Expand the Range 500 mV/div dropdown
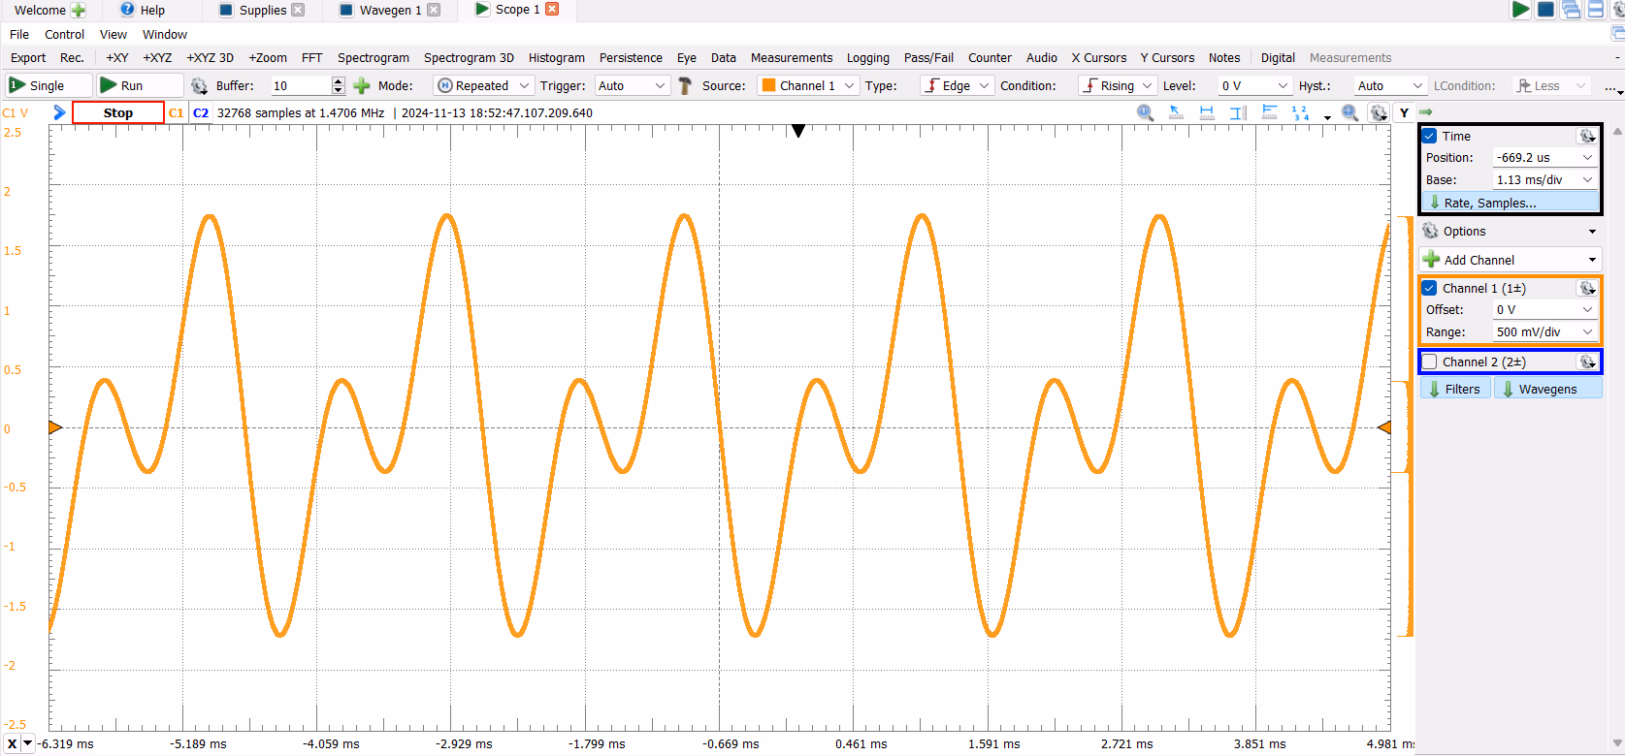 (1544, 331)
